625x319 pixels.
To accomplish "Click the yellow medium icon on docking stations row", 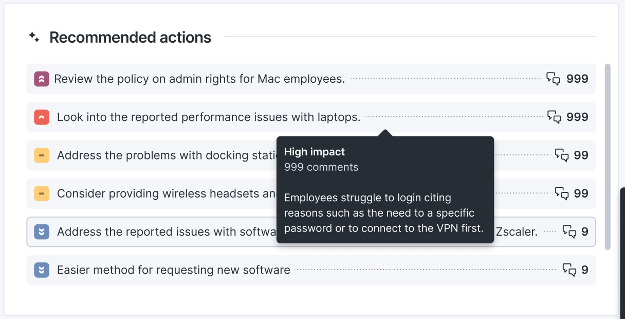I will 42,155.
